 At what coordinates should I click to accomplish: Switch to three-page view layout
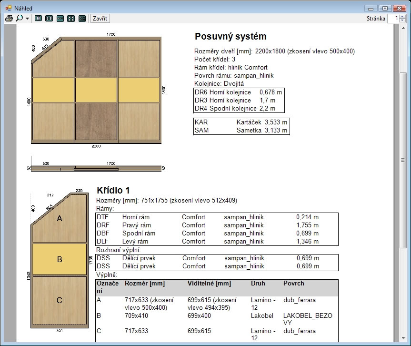pyautogui.click(x=60, y=19)
